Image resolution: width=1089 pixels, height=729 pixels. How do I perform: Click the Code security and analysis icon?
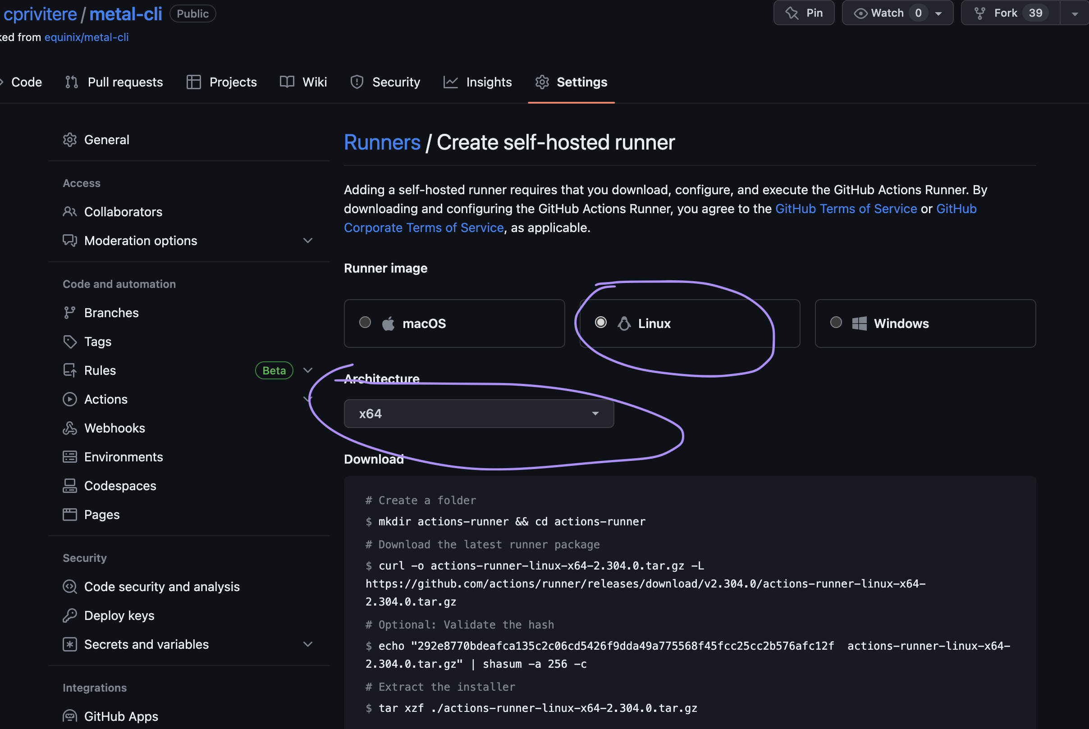tap(69, 586)
